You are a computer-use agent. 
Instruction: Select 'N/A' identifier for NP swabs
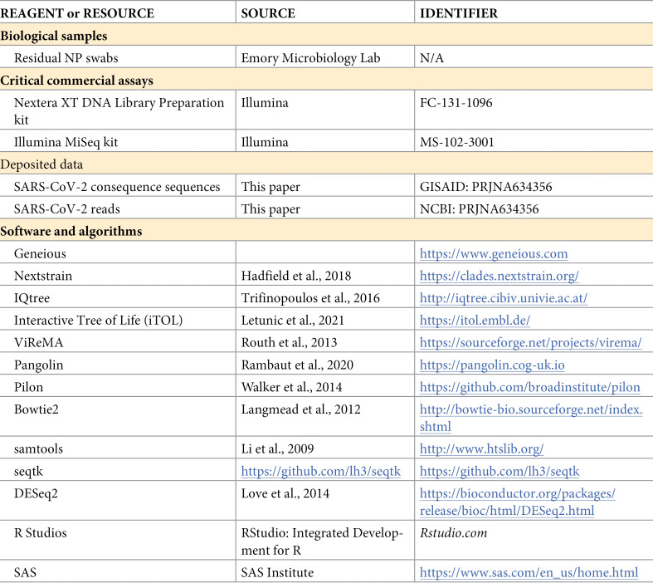click(x=431, y=57)
